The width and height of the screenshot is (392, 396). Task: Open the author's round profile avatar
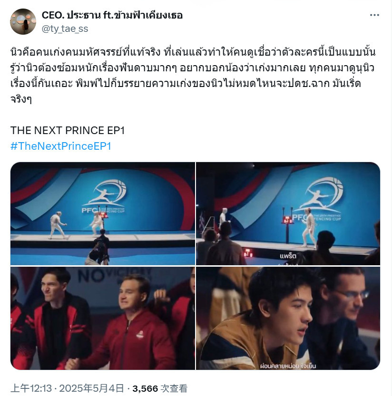coord(23,21)
